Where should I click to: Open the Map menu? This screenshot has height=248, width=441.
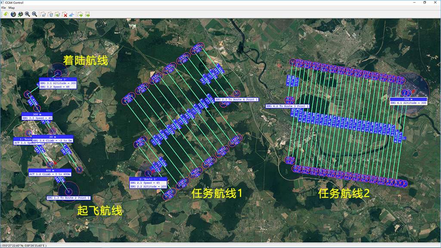[x=12, y=8]
